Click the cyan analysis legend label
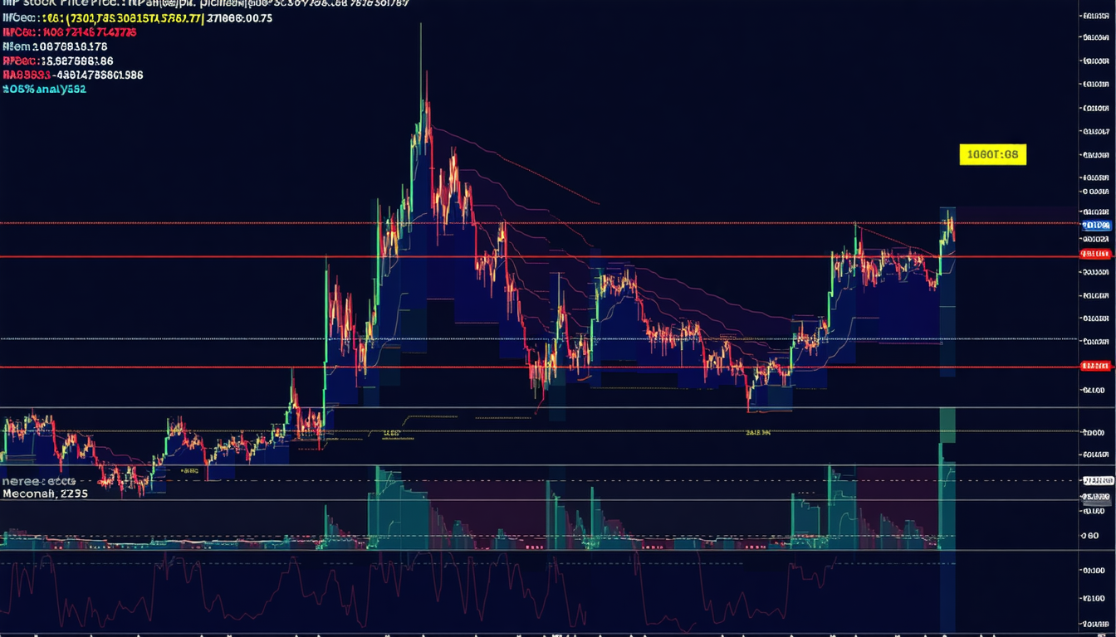Screen dimensions: 1116x637 tap(44, 89)
